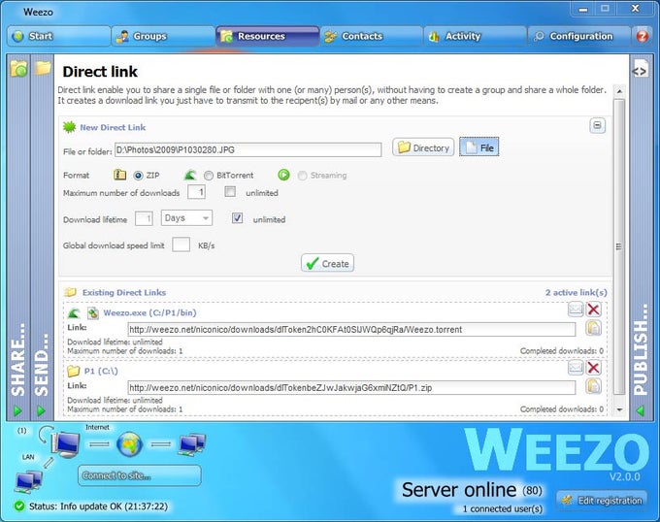Click the green status checkmark icon

pyautogui.click(x=19, y=506)
